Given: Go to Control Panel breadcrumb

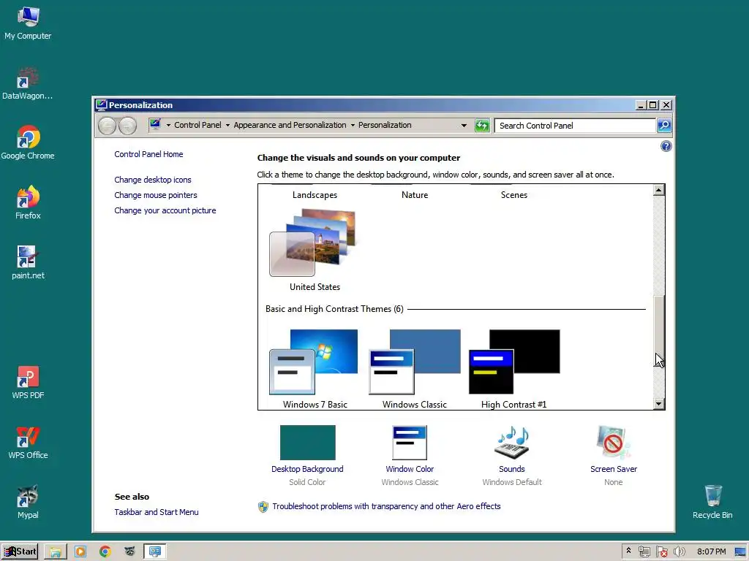Looking at the screenshot, I should click(x=197, y=125).
